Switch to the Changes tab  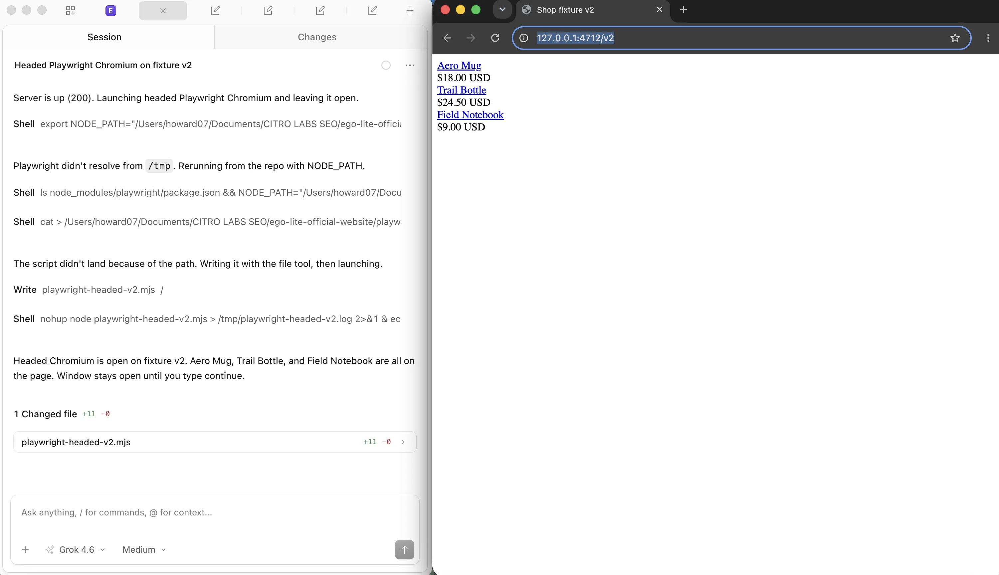[x=317, y=37]
